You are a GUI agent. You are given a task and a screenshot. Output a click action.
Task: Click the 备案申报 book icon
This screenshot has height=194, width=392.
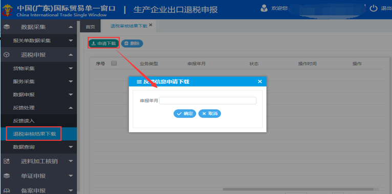(x=7, y=190)
